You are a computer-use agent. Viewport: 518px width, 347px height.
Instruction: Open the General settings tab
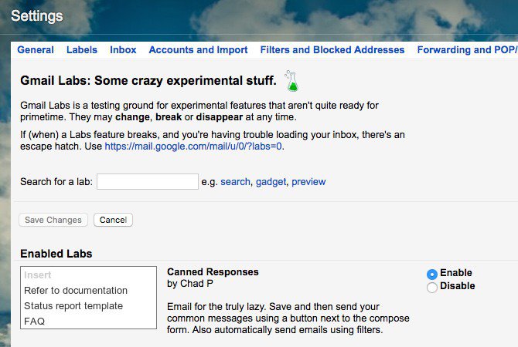(x=36, y=50)
